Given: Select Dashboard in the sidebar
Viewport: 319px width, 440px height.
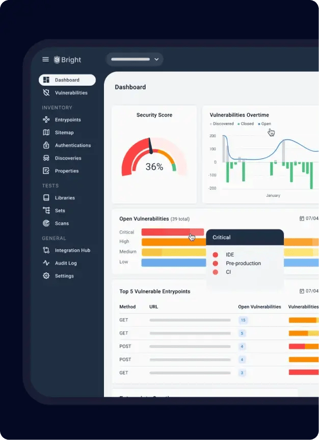Looking at the screenshot, I should point(67,80).
